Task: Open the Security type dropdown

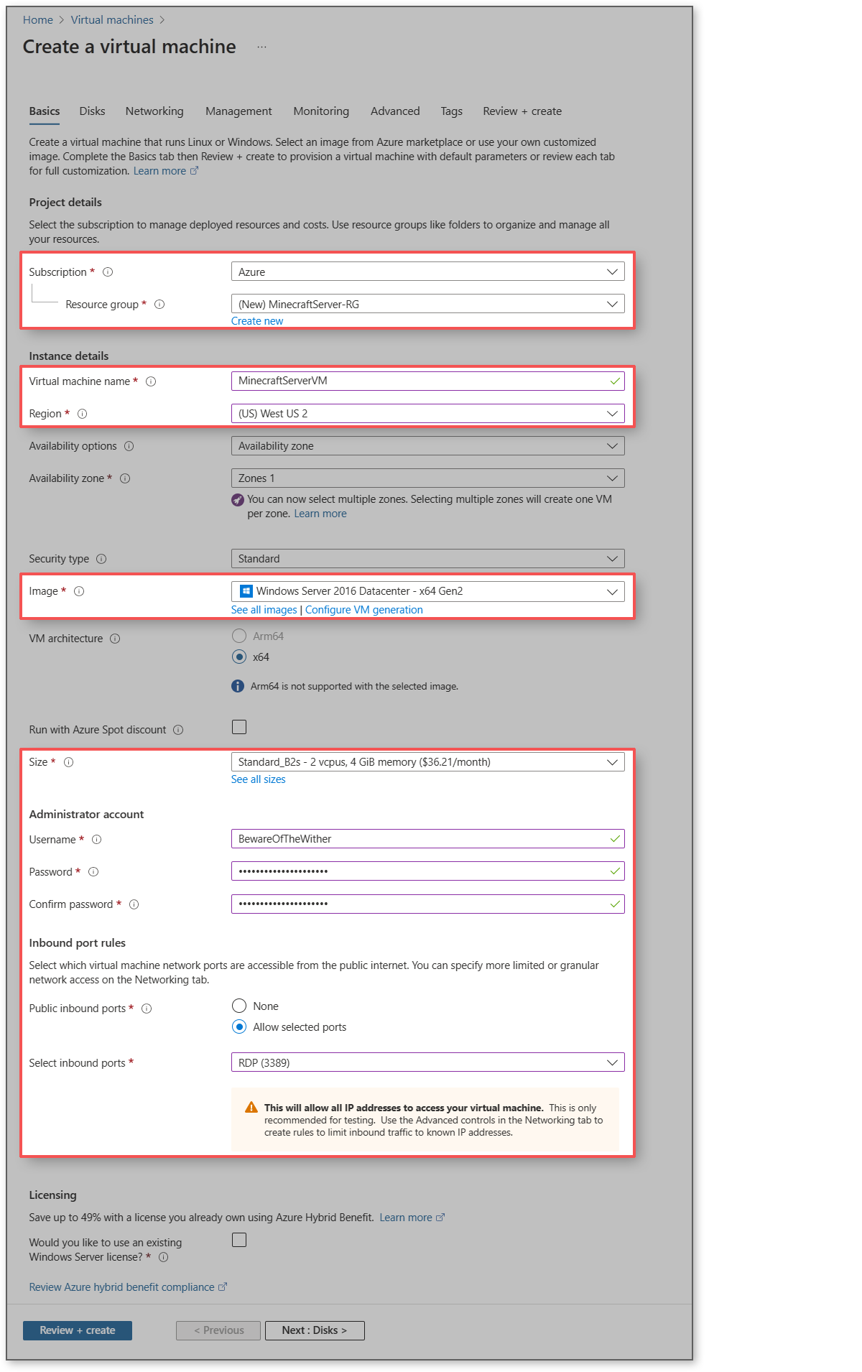Action: click(x=428, y=559)
